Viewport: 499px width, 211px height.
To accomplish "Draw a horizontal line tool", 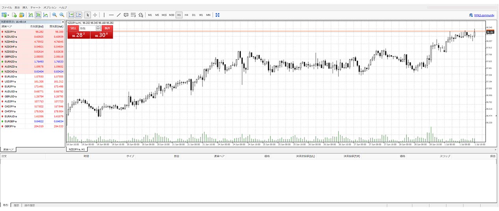I will (111, 15).
